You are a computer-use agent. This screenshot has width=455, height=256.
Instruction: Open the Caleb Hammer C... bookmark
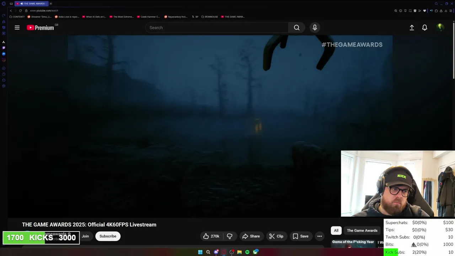point(149,17)
